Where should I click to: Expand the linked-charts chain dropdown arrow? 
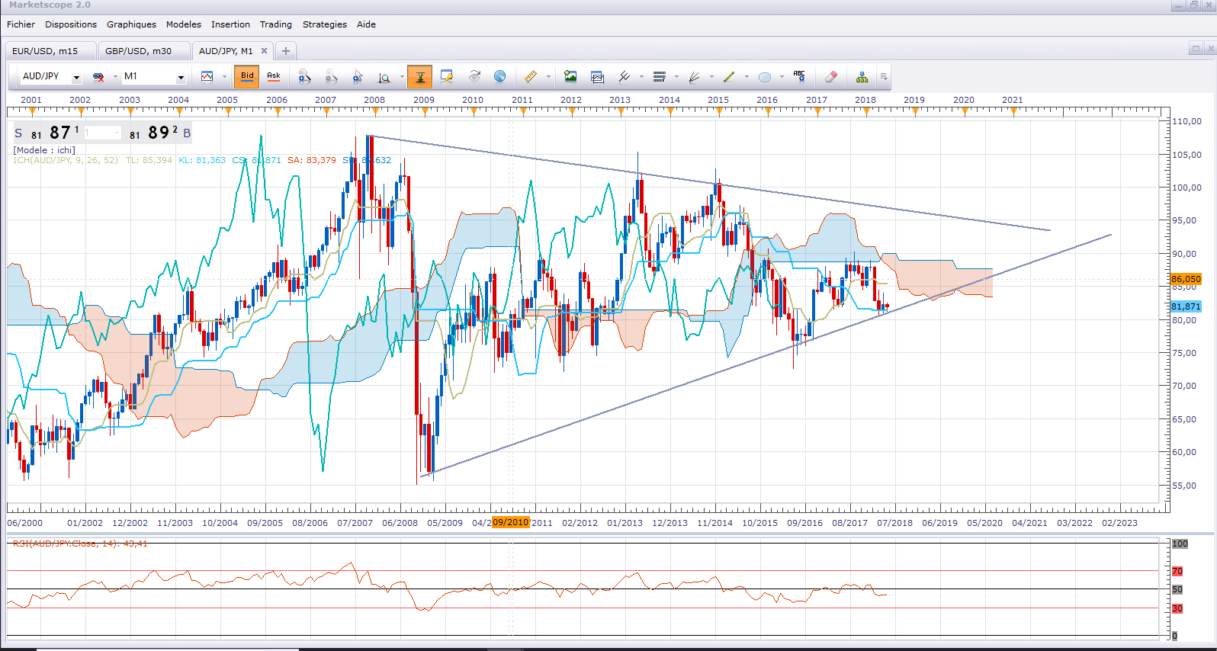point(115,77)
